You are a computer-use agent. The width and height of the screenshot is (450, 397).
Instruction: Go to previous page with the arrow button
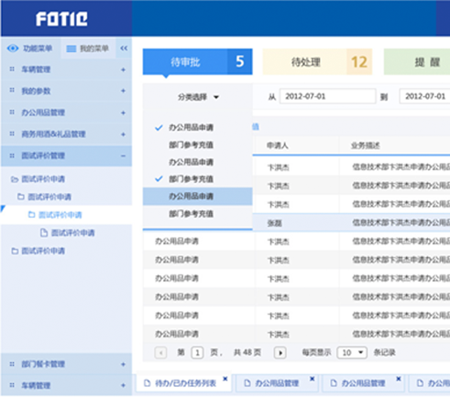[x=160, y=353]
